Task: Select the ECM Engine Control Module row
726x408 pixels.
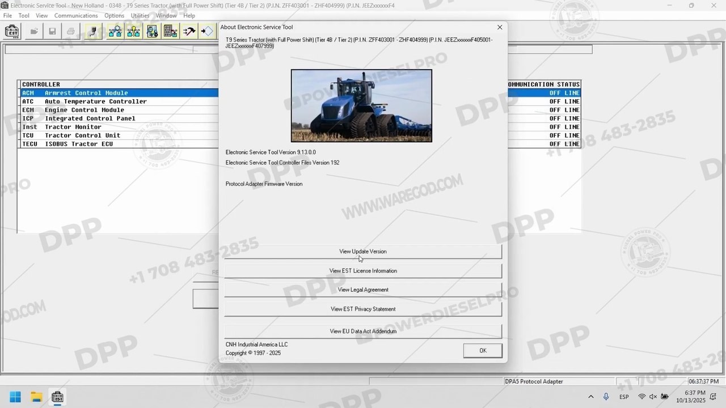Action: 119,110
